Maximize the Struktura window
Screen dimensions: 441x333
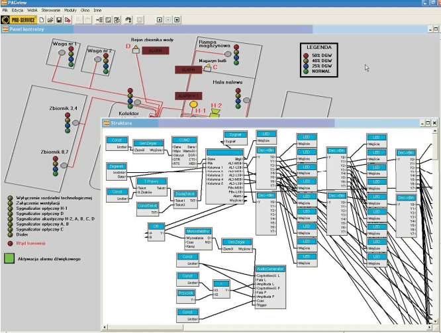click(x=428, y=123)
